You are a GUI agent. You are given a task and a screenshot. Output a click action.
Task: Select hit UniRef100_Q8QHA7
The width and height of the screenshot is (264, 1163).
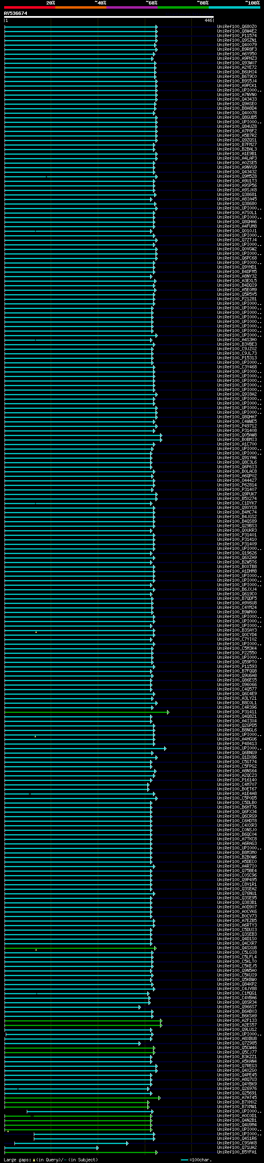coord(237,417)
